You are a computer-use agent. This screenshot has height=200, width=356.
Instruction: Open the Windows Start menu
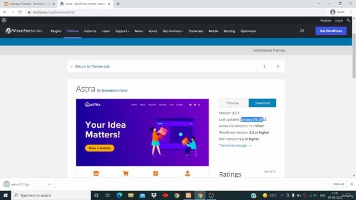[x=6, y=195]
